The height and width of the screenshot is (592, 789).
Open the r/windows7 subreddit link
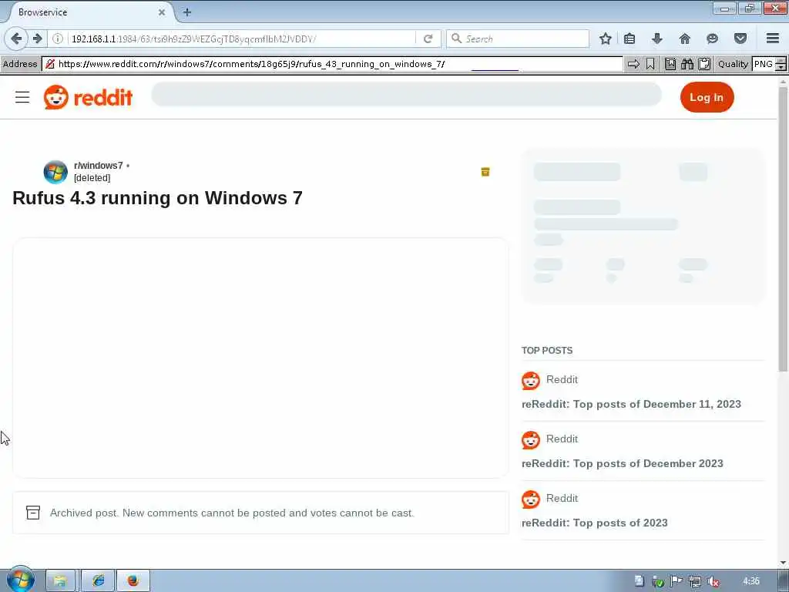click(98, 166)
